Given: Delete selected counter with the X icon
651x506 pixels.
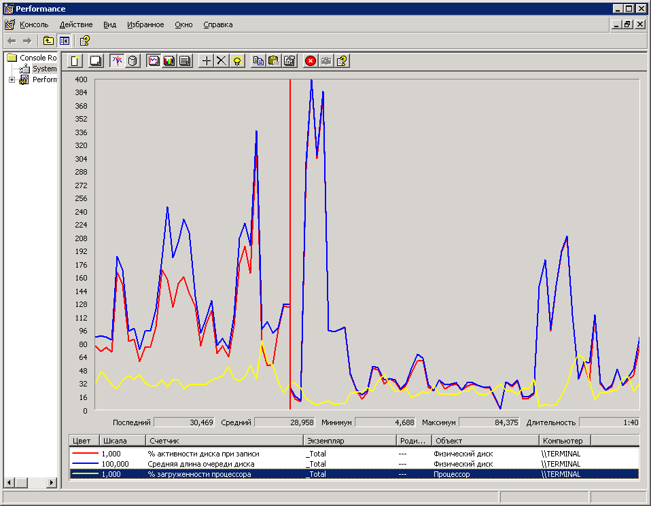Looking at the screenshot, I should click(222, 61).
